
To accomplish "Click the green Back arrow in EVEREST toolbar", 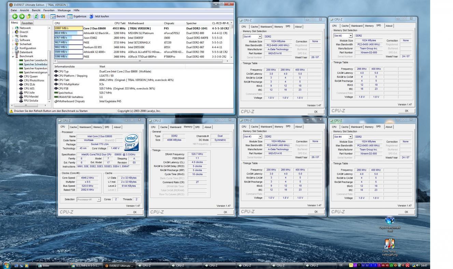I will 15,16.
